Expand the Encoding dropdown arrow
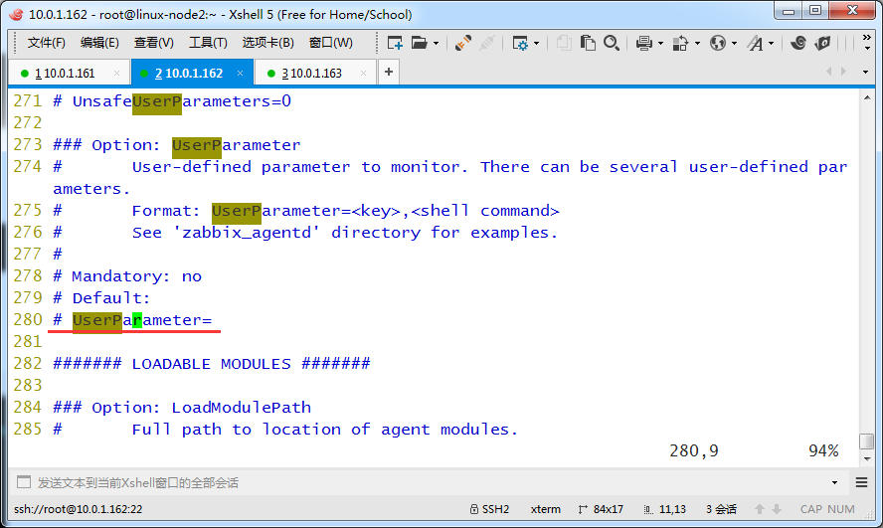The height and width of the screenshot is (528, 883). (734, 44)
